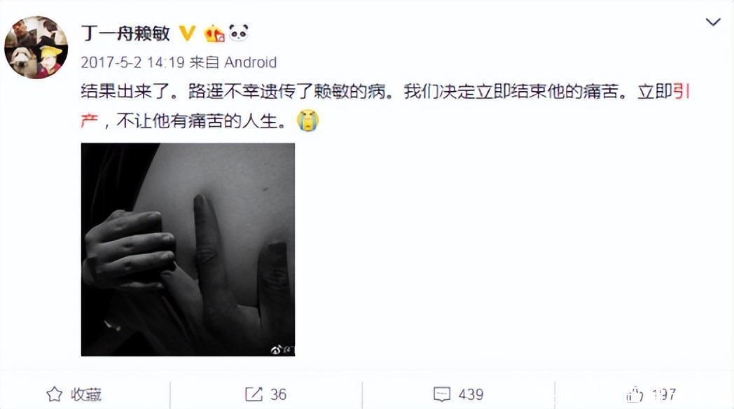Viewport: 734px width, 409px height.
Task: Click the red 产 keyword on second line
Action: click(90, 120)
